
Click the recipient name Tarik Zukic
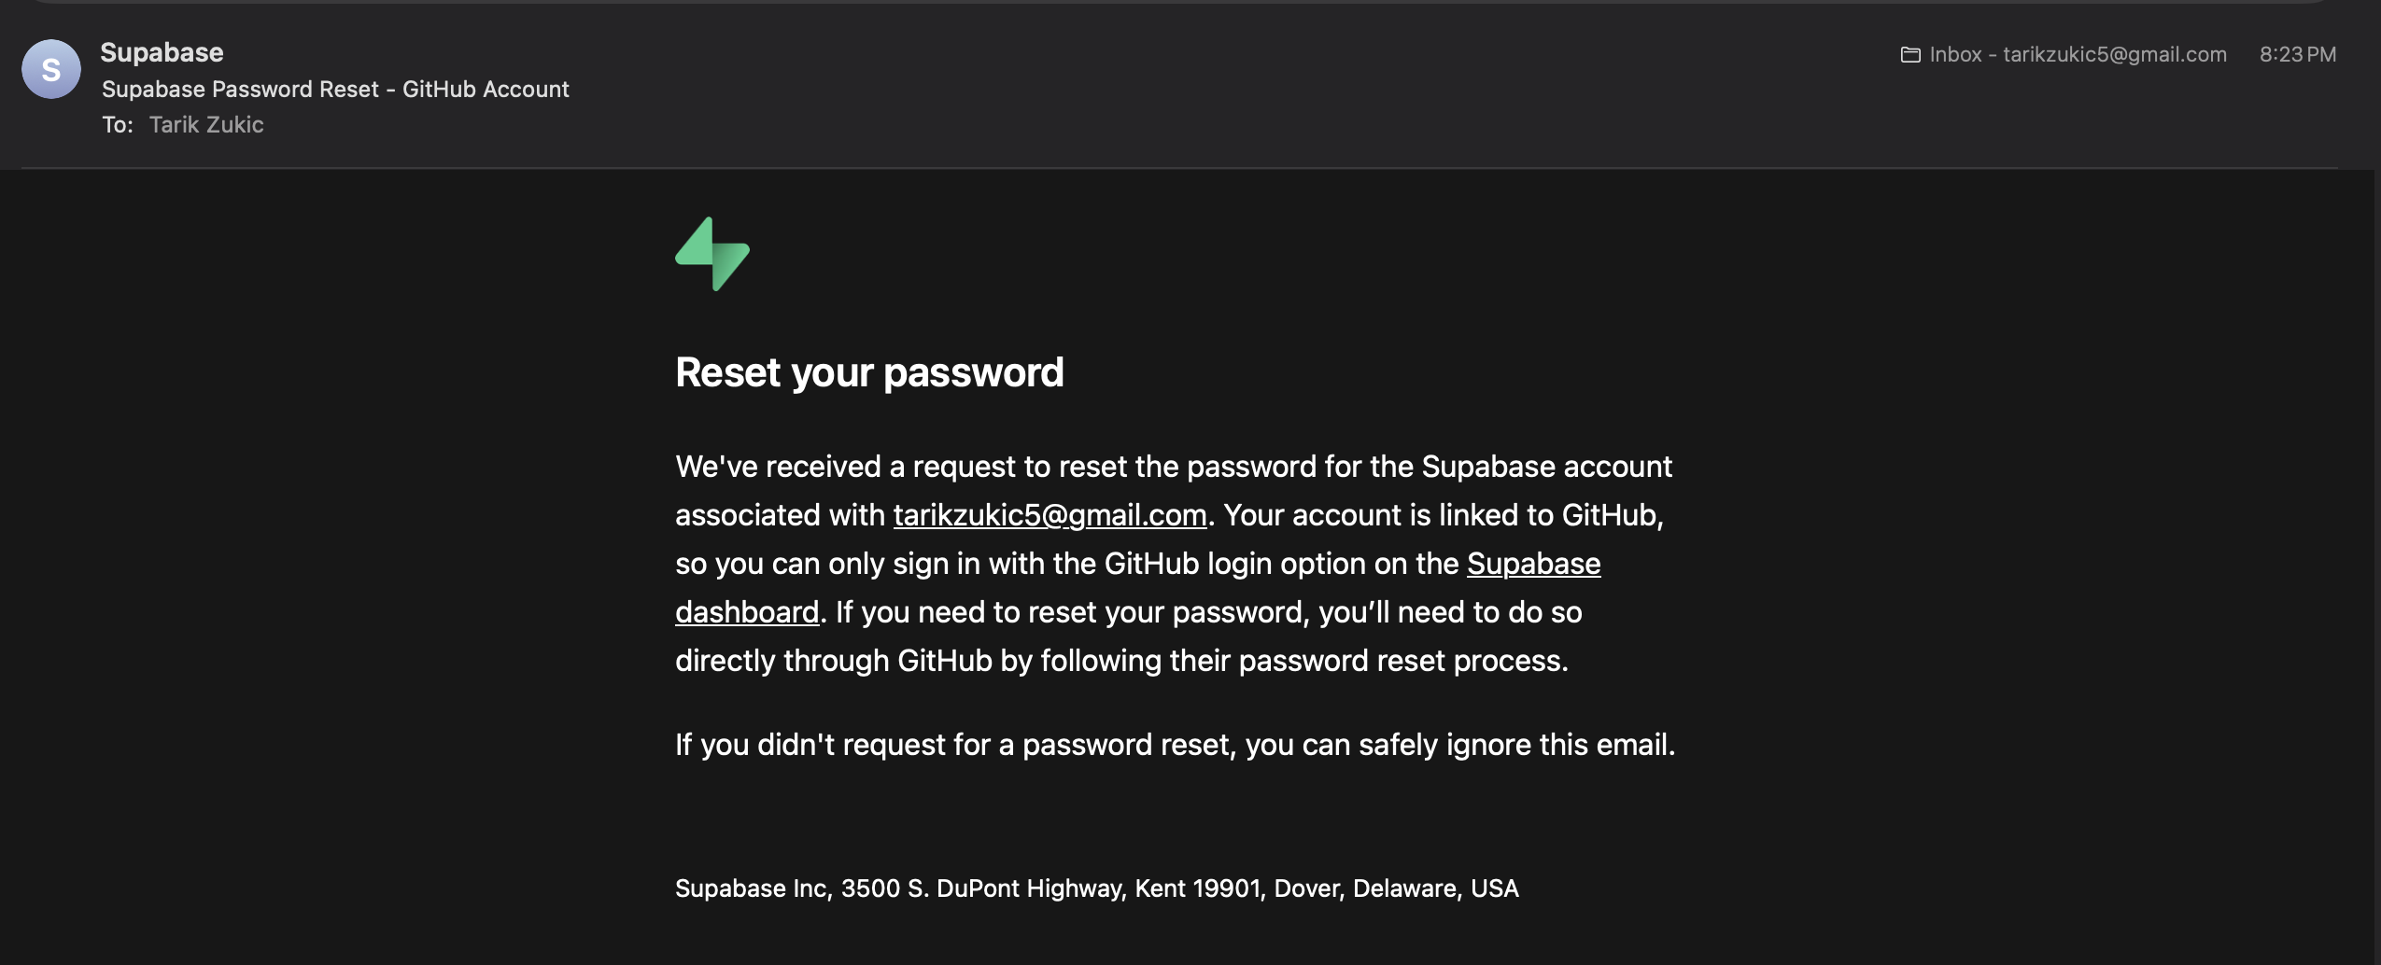206,125
